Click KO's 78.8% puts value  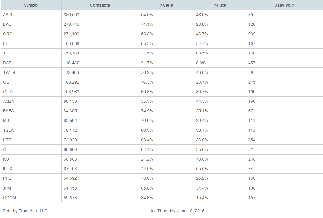click(x=202, y=159)
